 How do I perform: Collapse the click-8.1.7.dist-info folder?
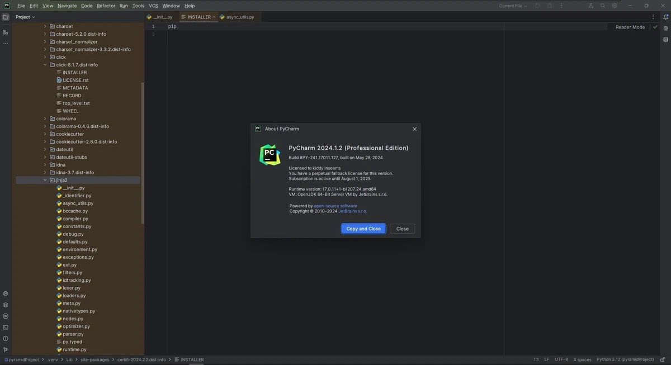(x=45, y=65)
